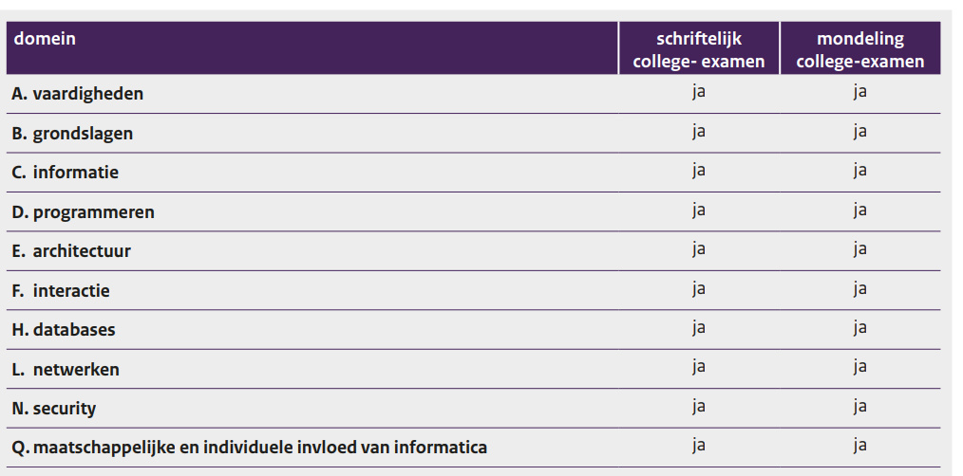Select the 'N. security' row label
Image resolution: width=963 pixels, height=476 pixels.
(x=54, y=409)
